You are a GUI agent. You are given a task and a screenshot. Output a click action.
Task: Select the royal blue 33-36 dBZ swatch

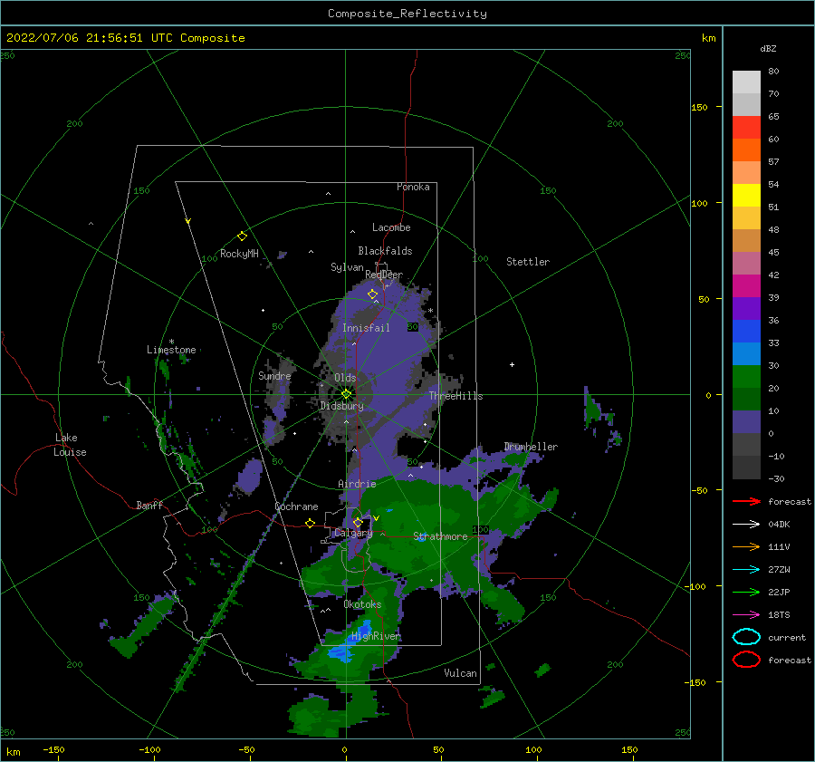746,332
